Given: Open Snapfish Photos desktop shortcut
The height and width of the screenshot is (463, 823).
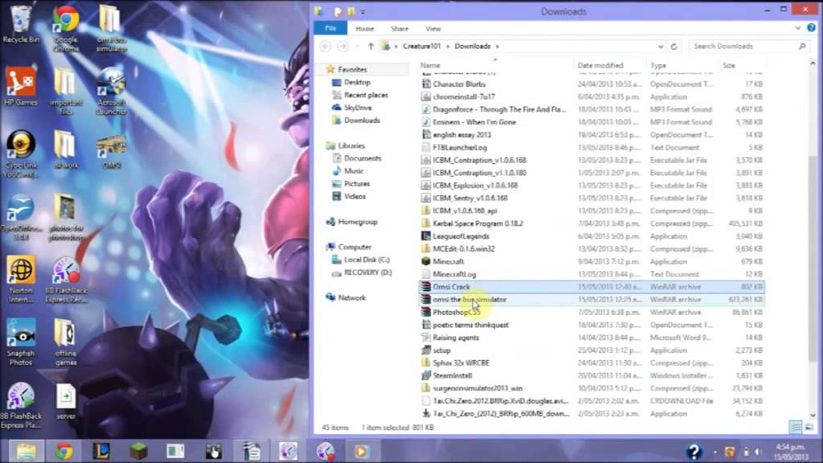Looking at the screenshot, I should click(21, 342).
